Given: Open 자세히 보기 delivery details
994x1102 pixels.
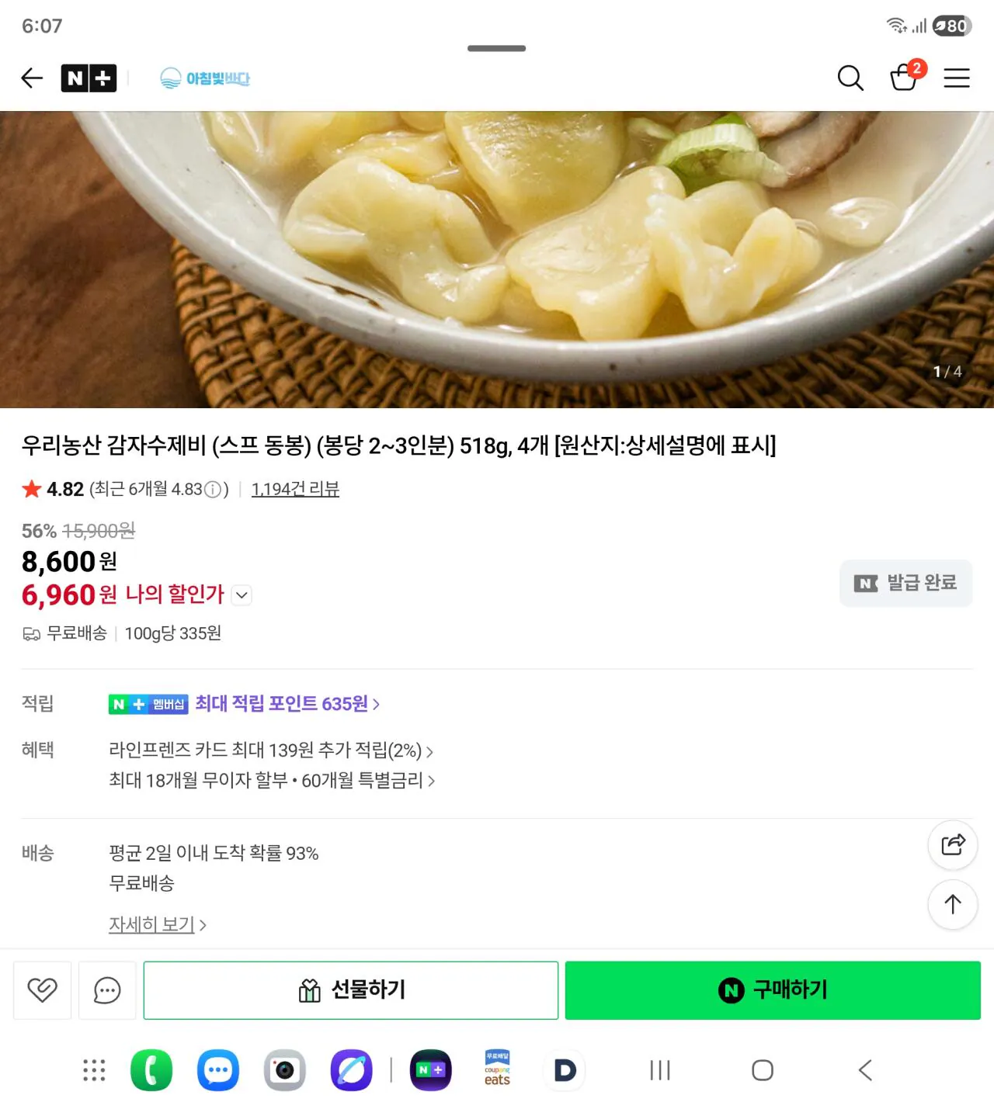Looking at the screenshot, I should click(152, 924).
